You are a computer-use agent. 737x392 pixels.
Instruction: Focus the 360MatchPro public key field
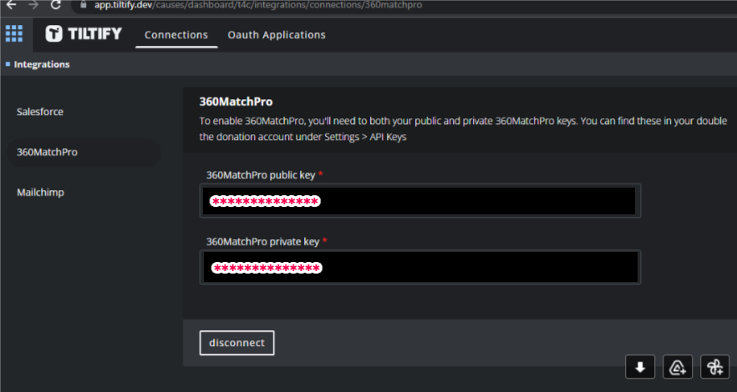[x=420, y=201]
